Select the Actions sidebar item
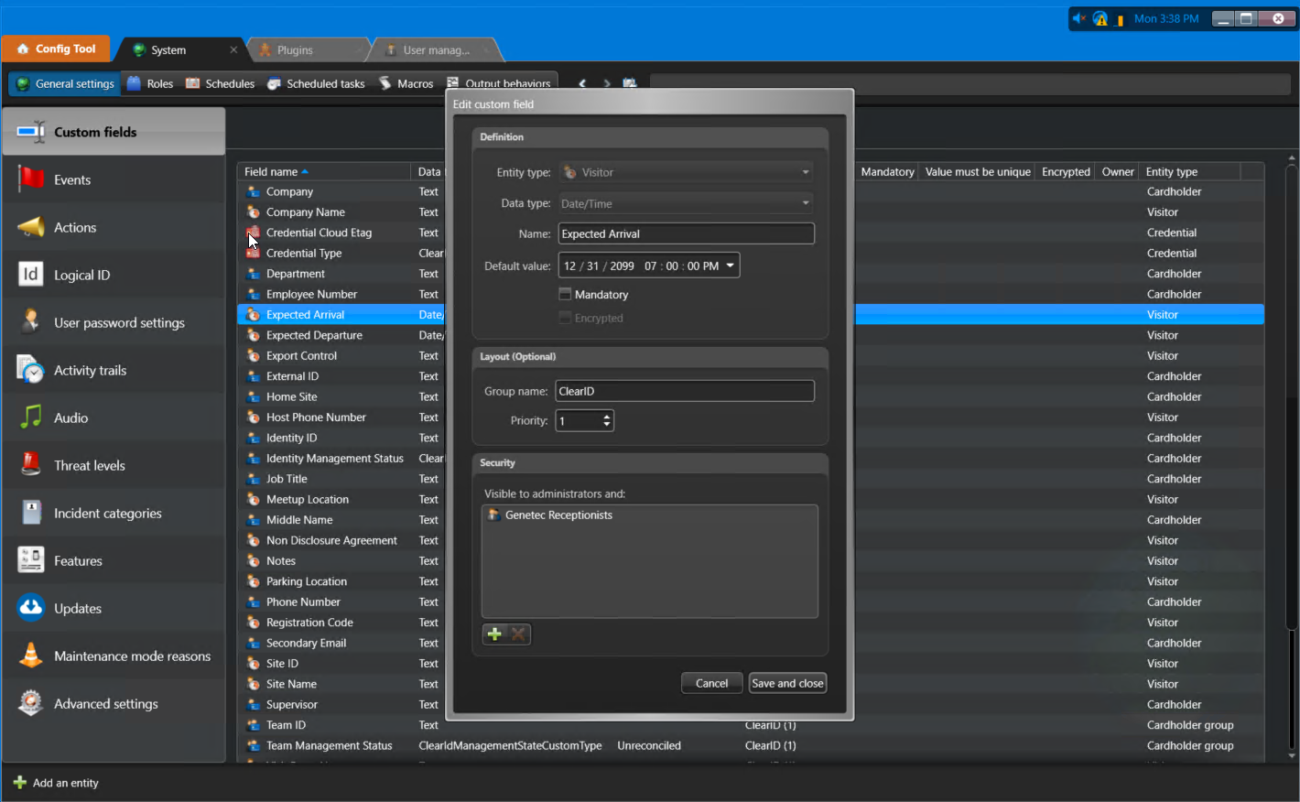Image resolution: width=1300 pixels, height=802 pixels. click(x=75, y=227)
